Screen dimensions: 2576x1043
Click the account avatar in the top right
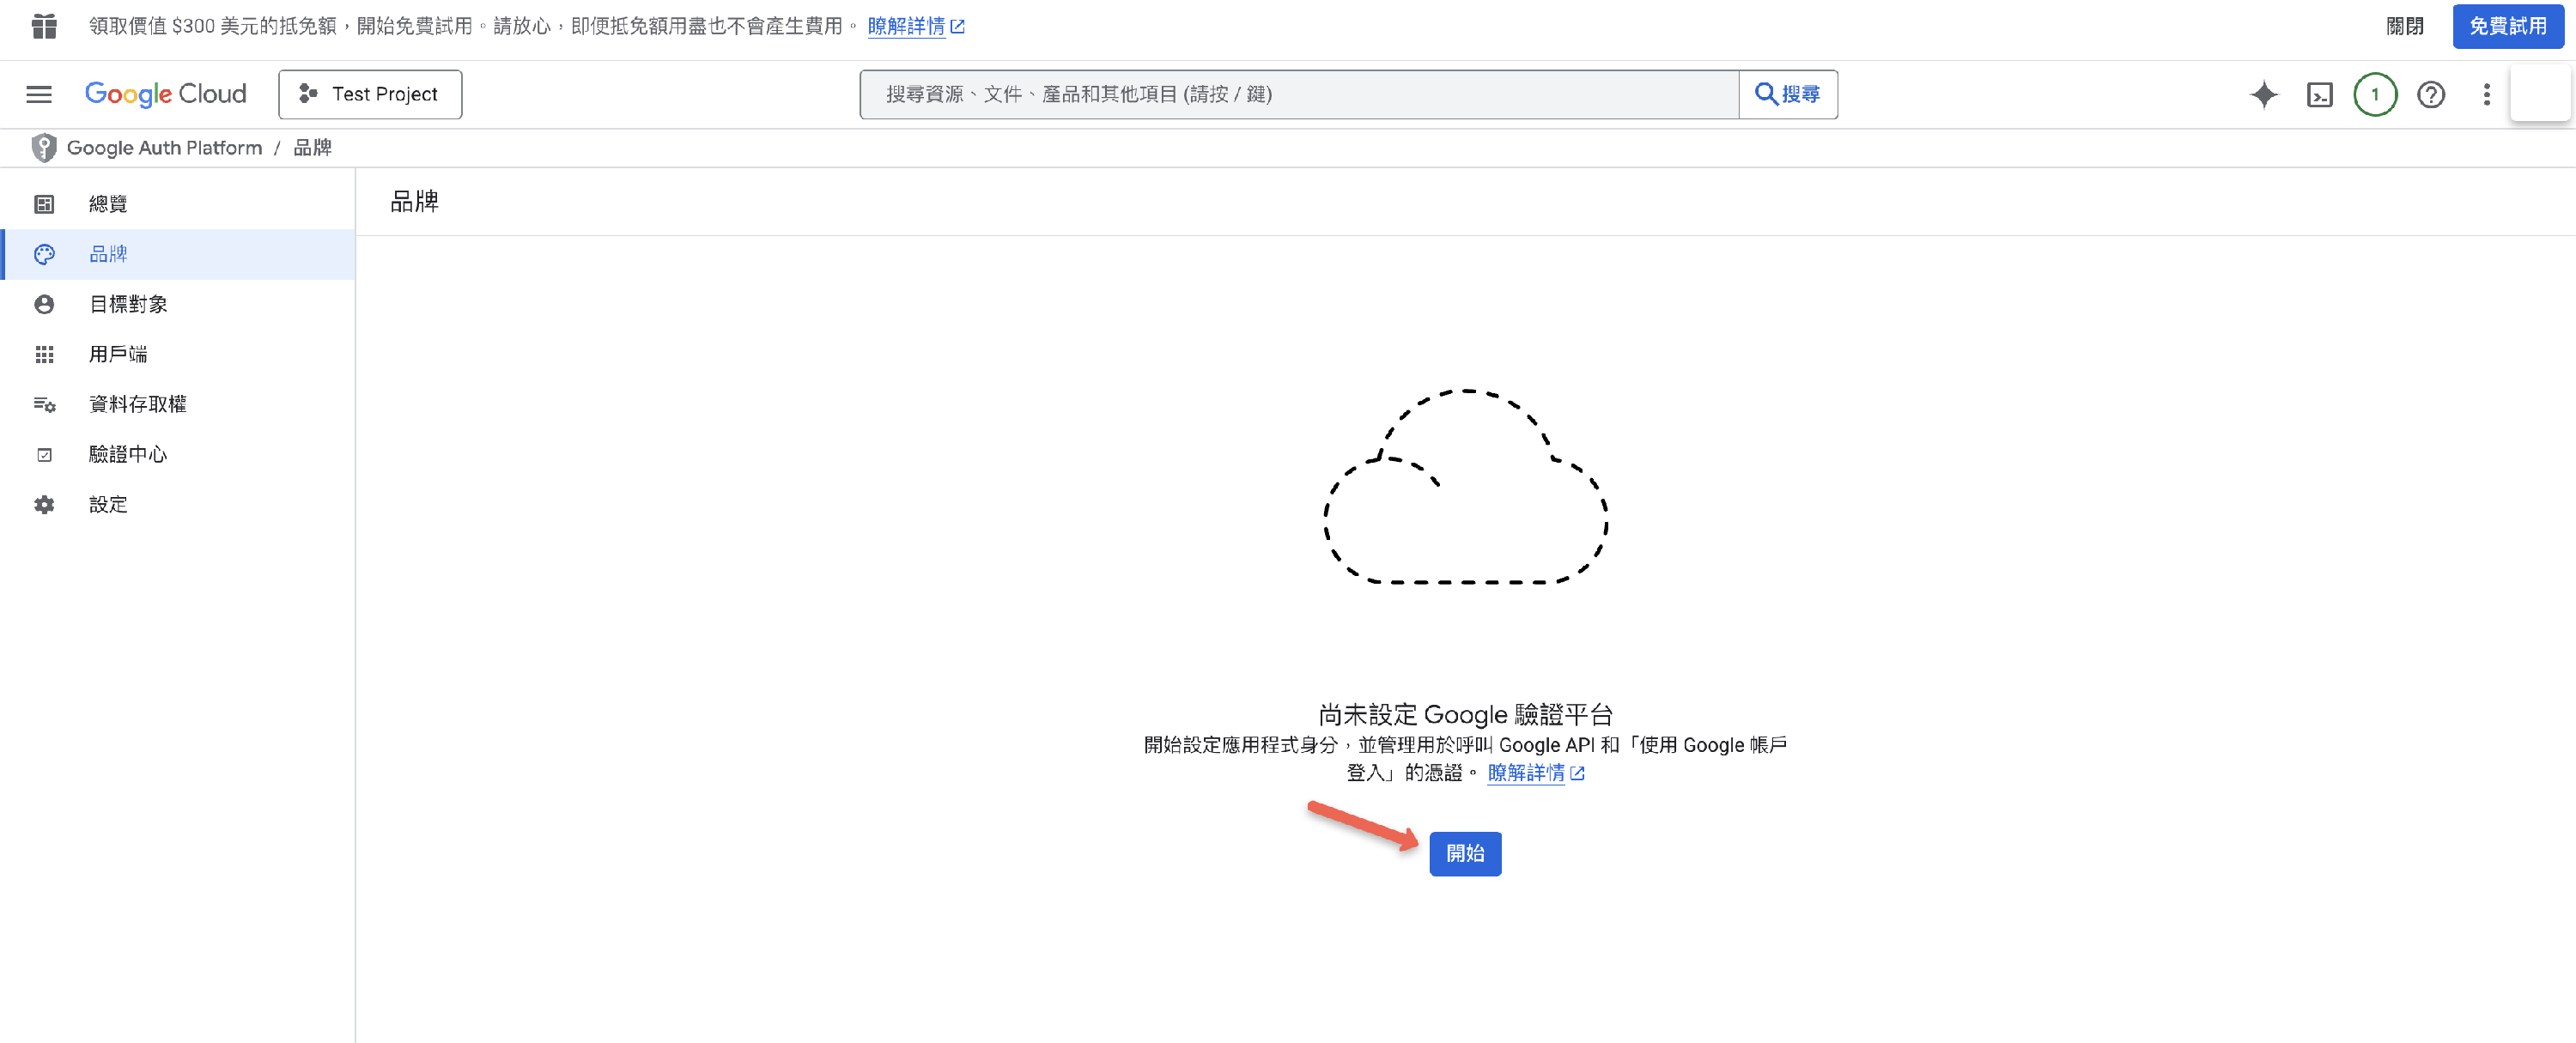coord(2539,94)
